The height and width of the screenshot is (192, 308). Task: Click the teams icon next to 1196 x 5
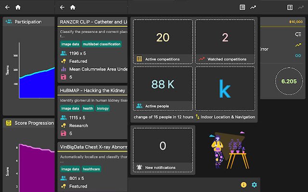pyautogui.click(x=64, y=53)
